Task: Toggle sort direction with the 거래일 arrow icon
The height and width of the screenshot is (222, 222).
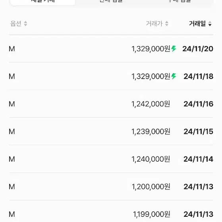Action: (x=210, y=24)
